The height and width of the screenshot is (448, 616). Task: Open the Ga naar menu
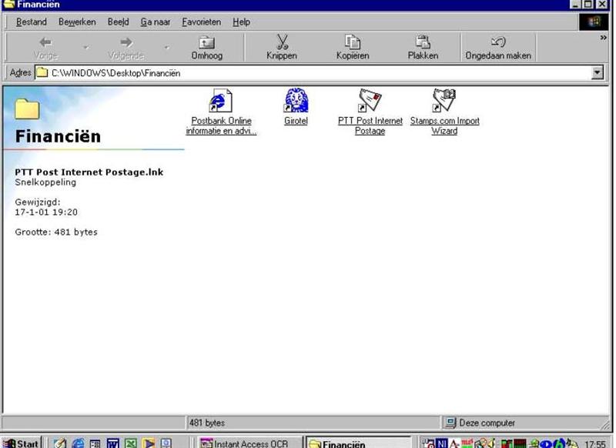[156, 22]
